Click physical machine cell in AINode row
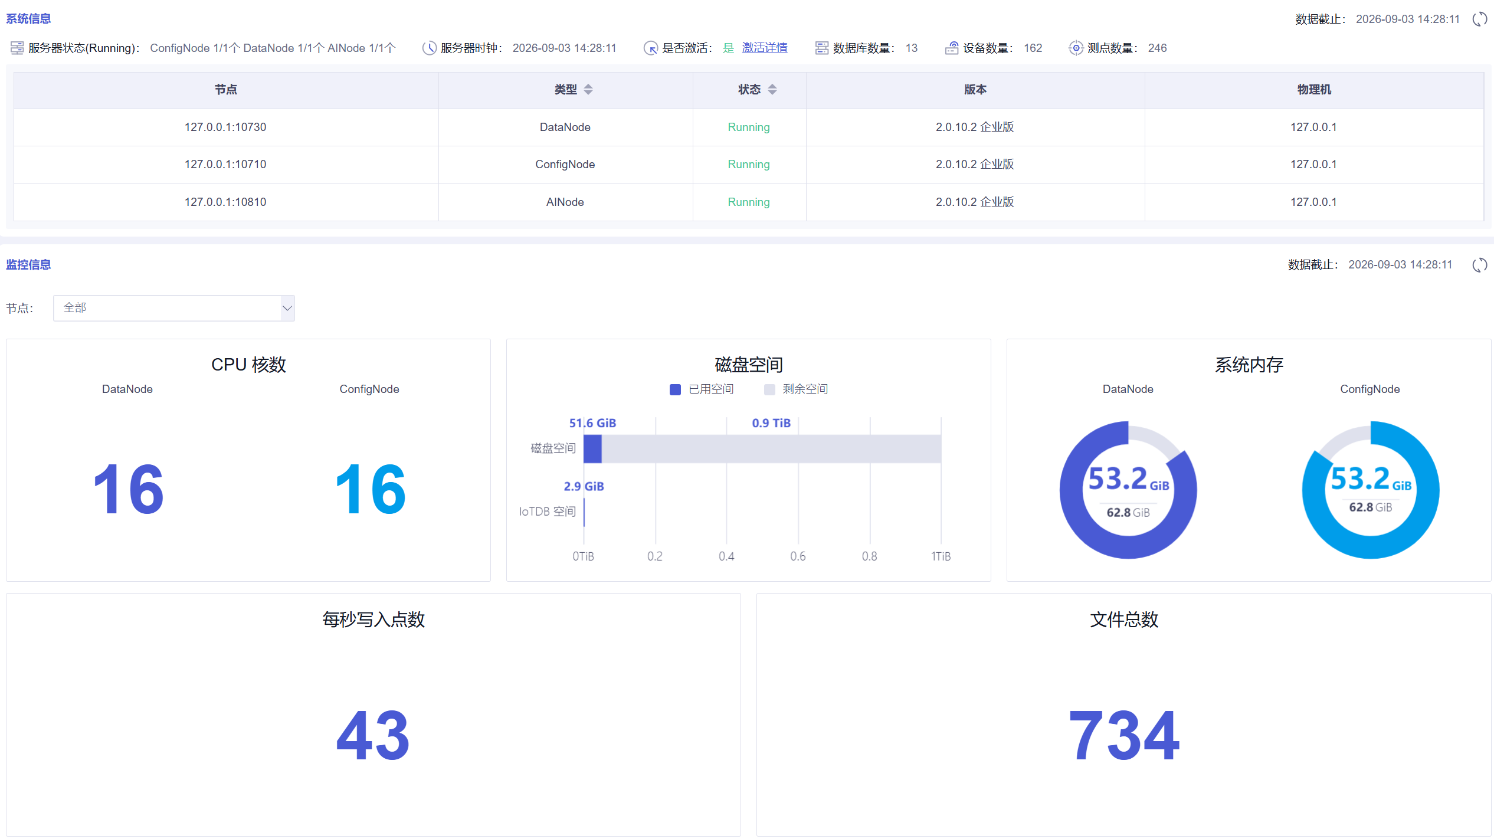1494x839 pixels. click(x=1313, y=202)
